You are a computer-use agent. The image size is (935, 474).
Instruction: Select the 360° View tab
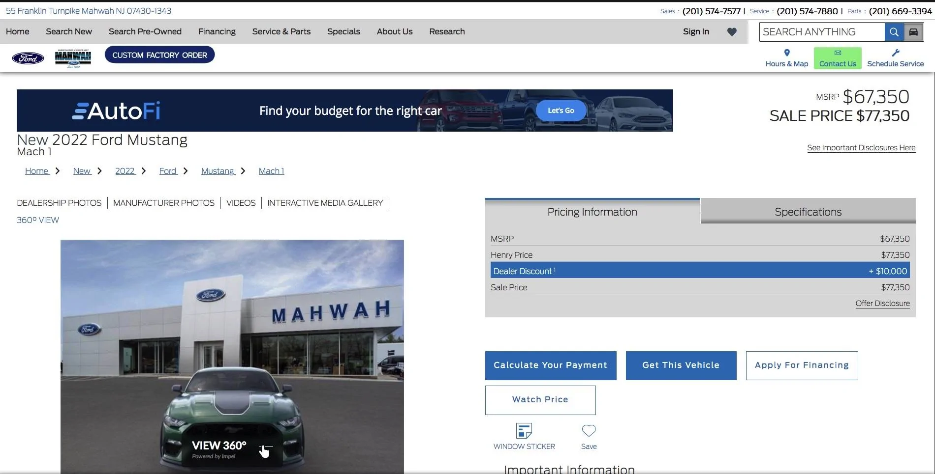(38, 220)
